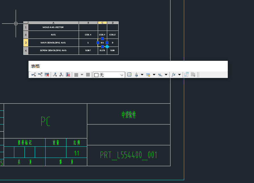Select row header 4

(26, 51)
